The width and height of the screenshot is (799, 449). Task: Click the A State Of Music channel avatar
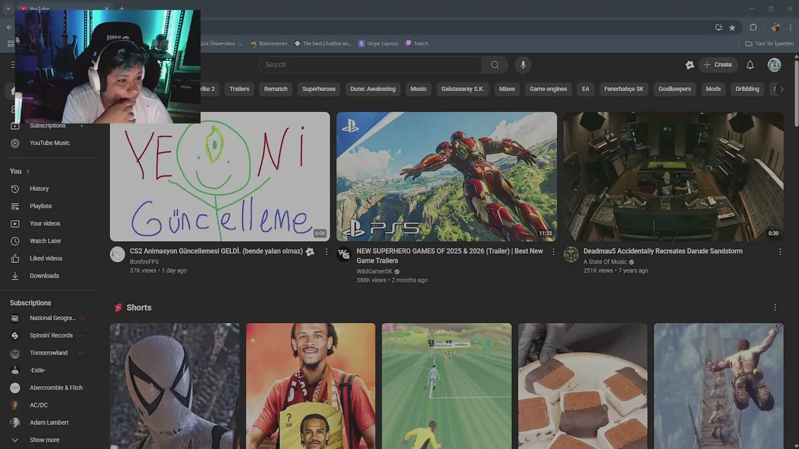tap(571, 254)
